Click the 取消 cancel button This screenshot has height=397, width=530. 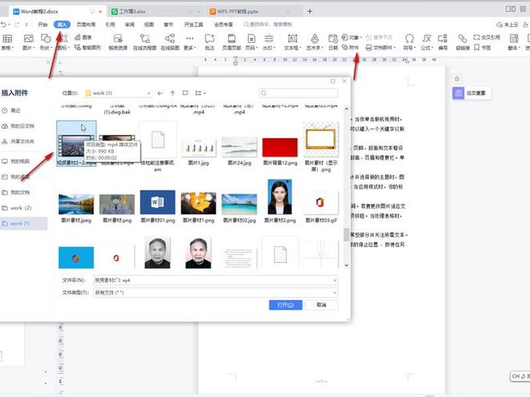(x=321, y=305)
